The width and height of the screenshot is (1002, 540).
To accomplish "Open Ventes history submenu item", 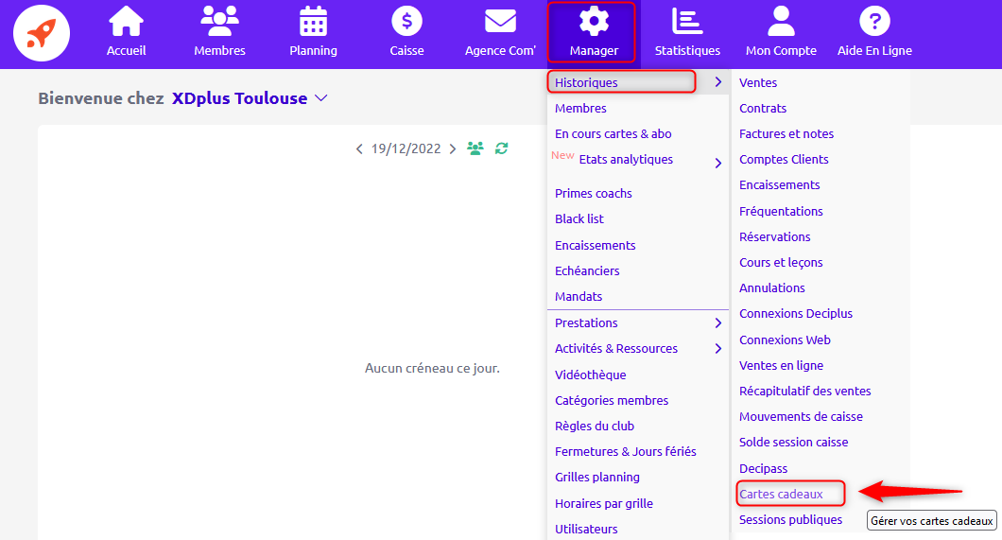I will coord(758,82).
